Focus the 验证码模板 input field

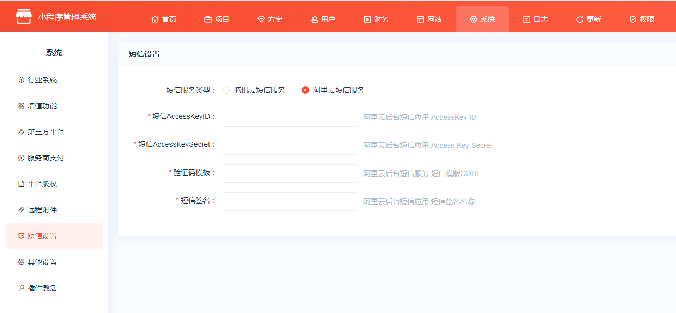coord(290,173)
